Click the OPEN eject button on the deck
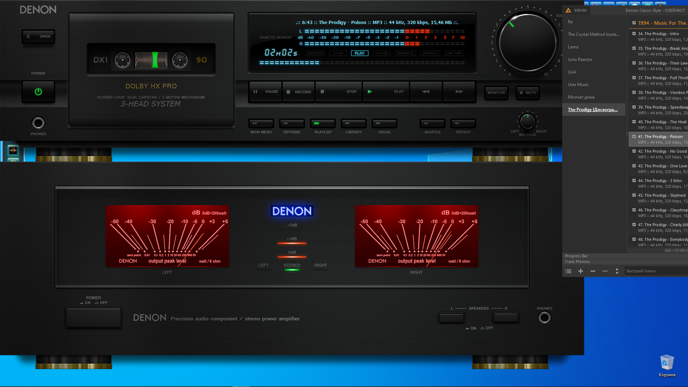The height and width of the screenshot is (387, 688). pyautogui.click(x=38, y=36)
